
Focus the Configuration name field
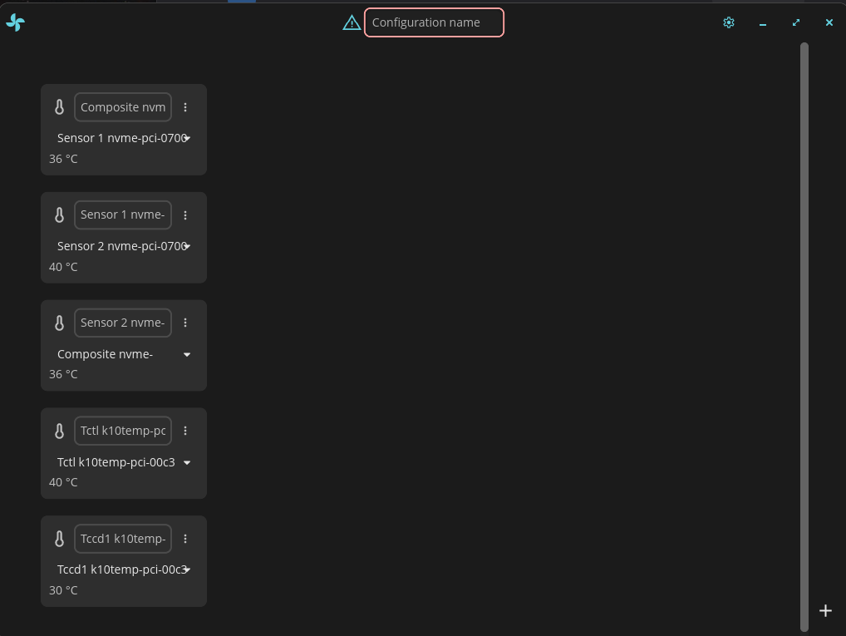pos(434,22)
